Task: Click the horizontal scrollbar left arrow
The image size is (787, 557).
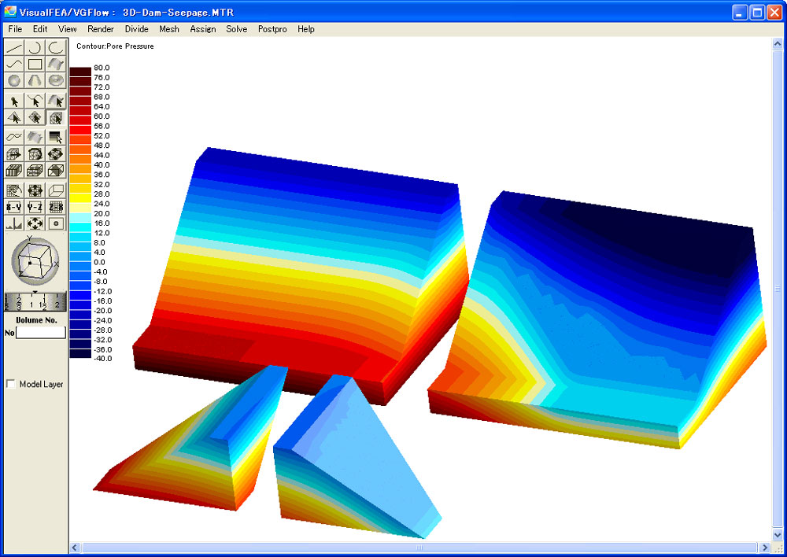Action: tap(75, 548)
